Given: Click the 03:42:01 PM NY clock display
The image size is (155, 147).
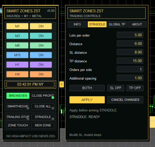Looking at the screenshot, I should tap(30, 84).
